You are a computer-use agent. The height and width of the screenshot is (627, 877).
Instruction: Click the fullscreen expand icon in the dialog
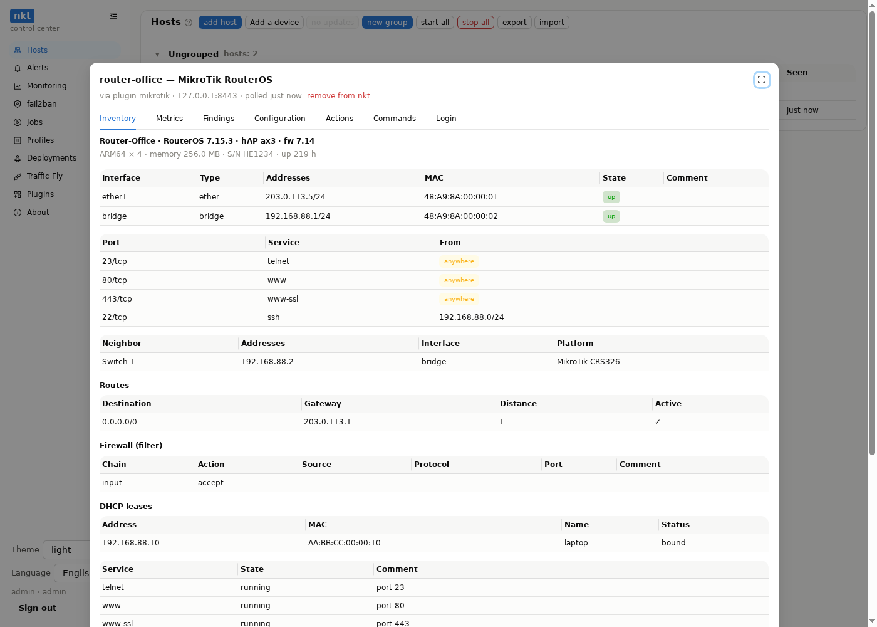coord(762,80)
